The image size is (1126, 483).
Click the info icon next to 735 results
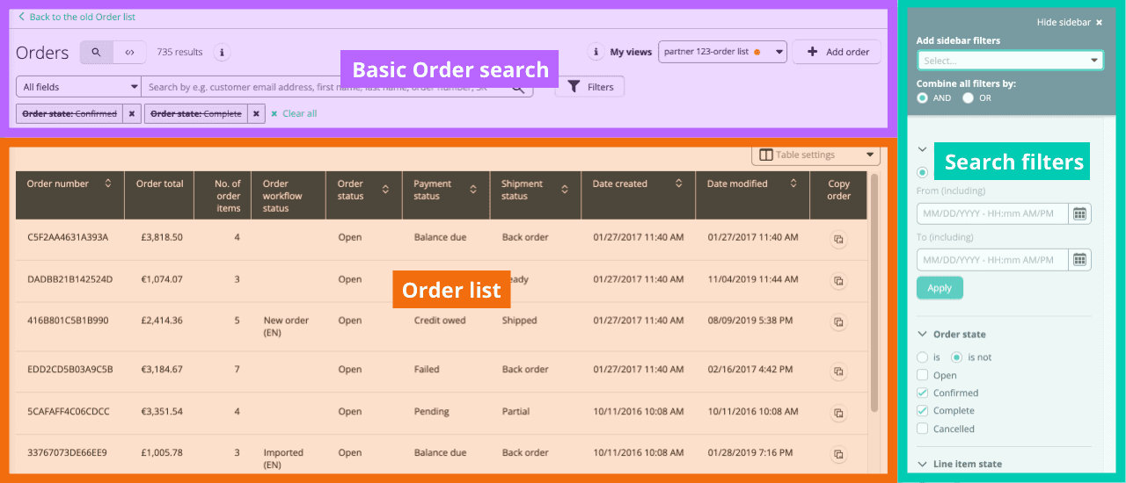tap(222, 53)
